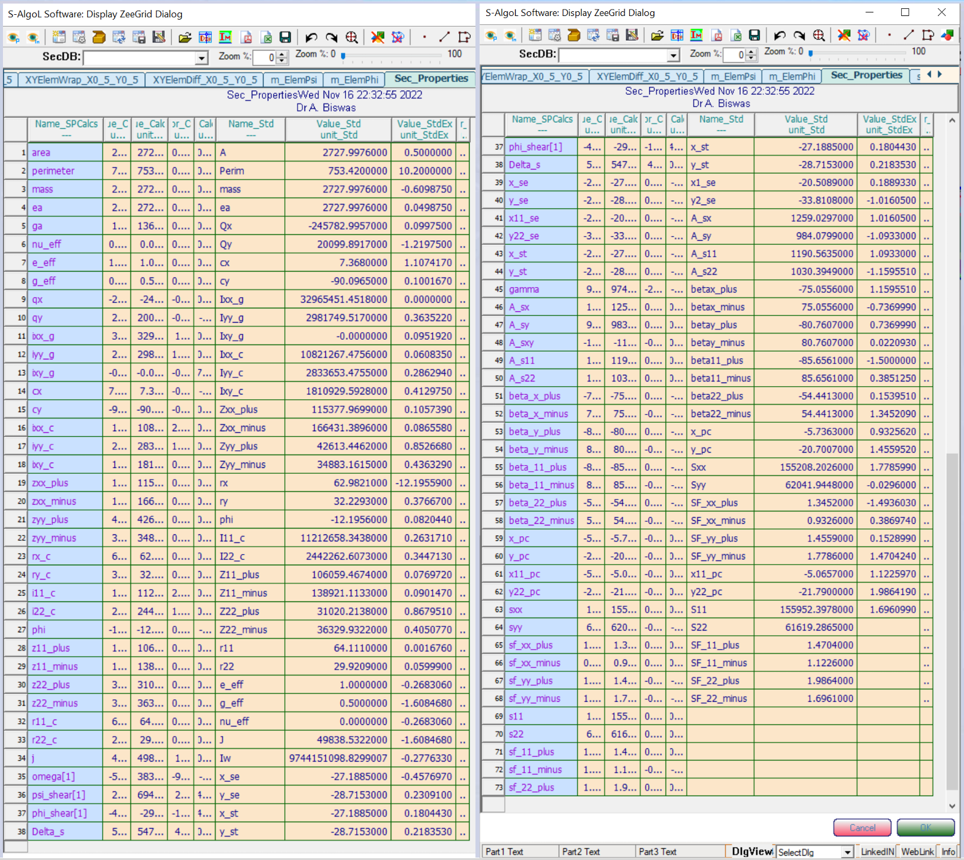Click the Zoom % spinner in right window

751,55
